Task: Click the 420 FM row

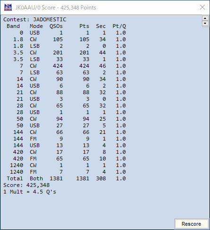Action: 65,159
